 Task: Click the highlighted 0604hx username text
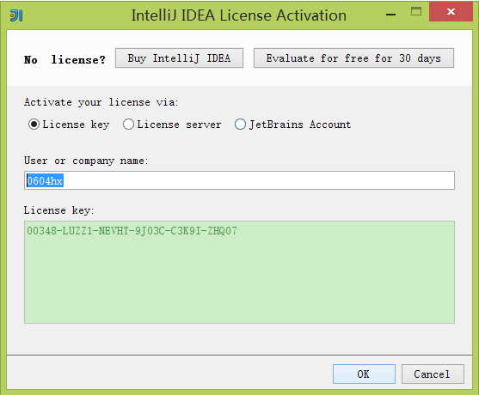(x=45, y=181)
